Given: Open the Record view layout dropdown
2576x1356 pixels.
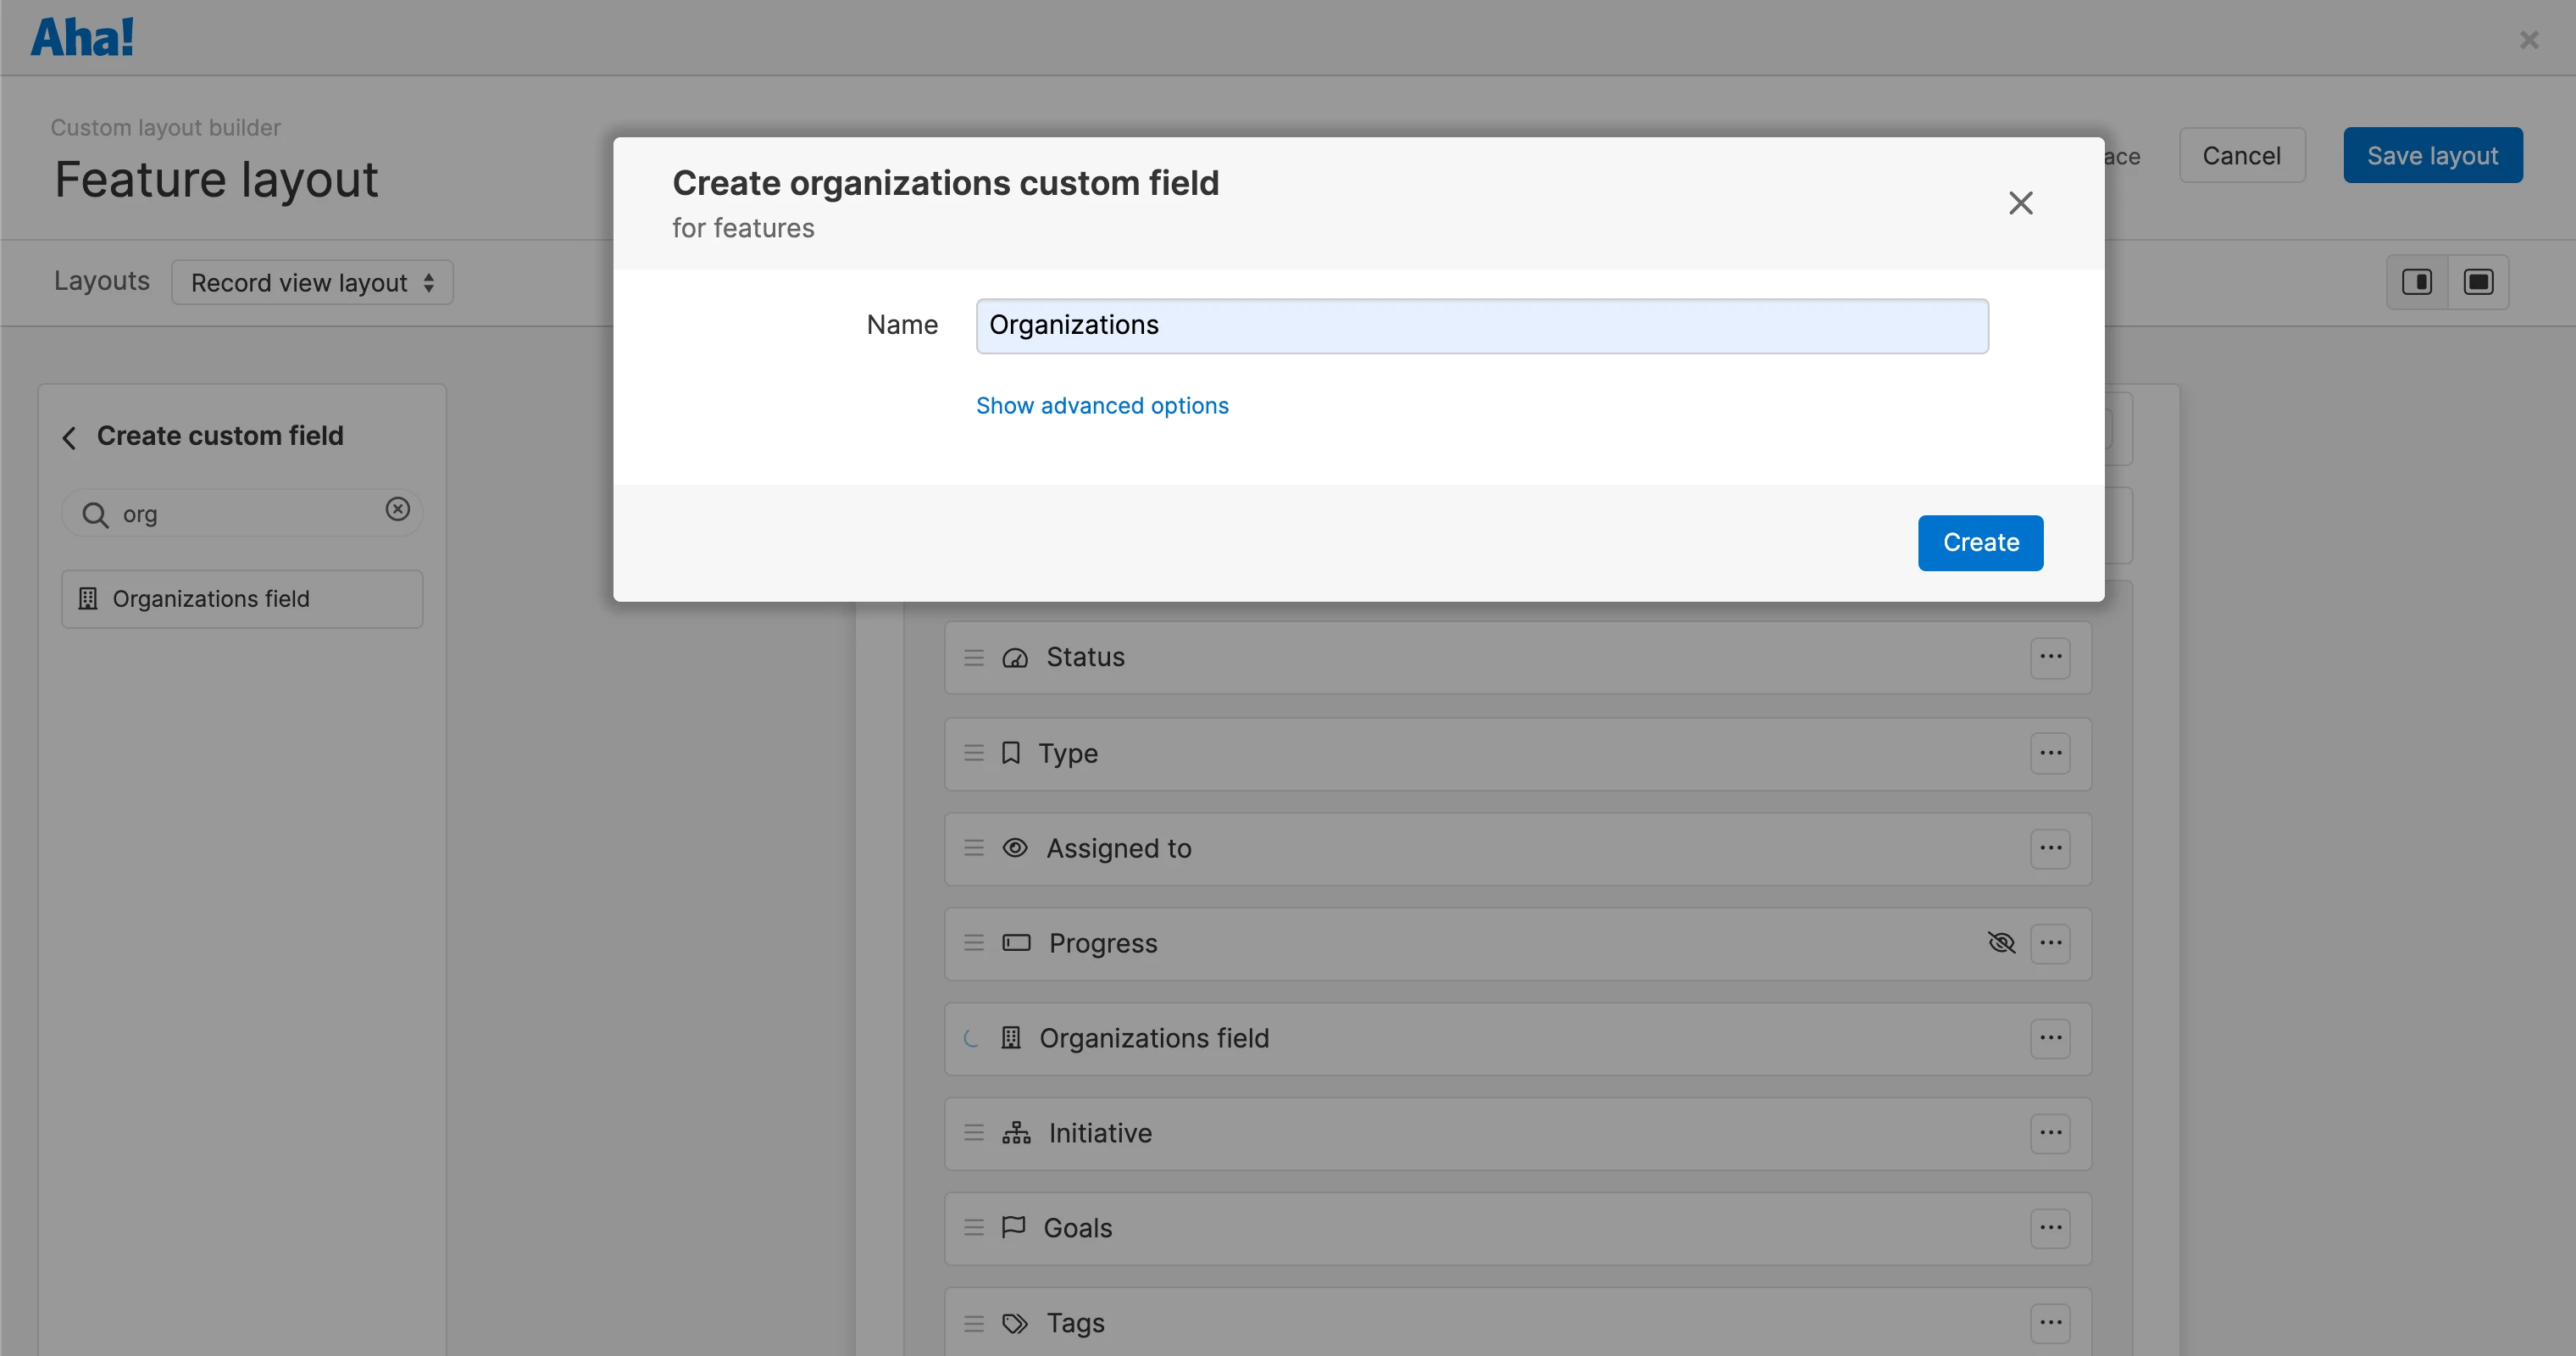Looking at the screenshot, I should pos(312,282).
